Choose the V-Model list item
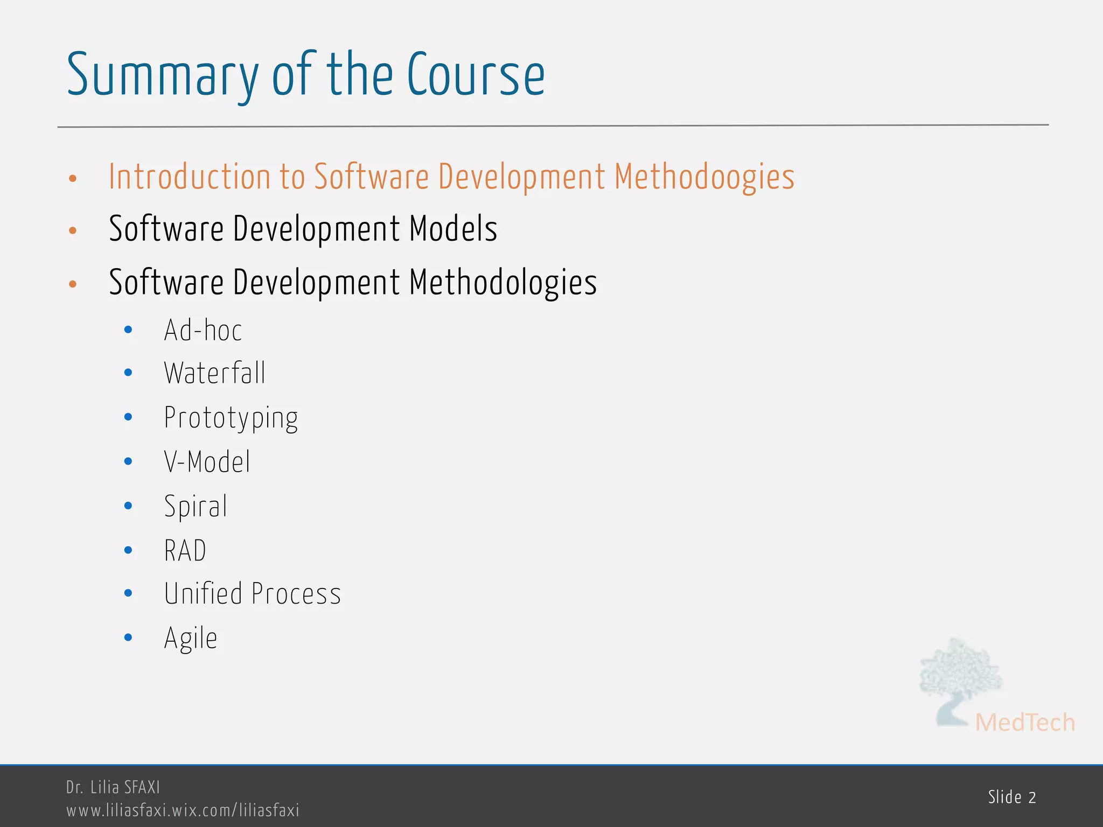This screenshot has height=827, width=1103. click(x=207, y=462)
